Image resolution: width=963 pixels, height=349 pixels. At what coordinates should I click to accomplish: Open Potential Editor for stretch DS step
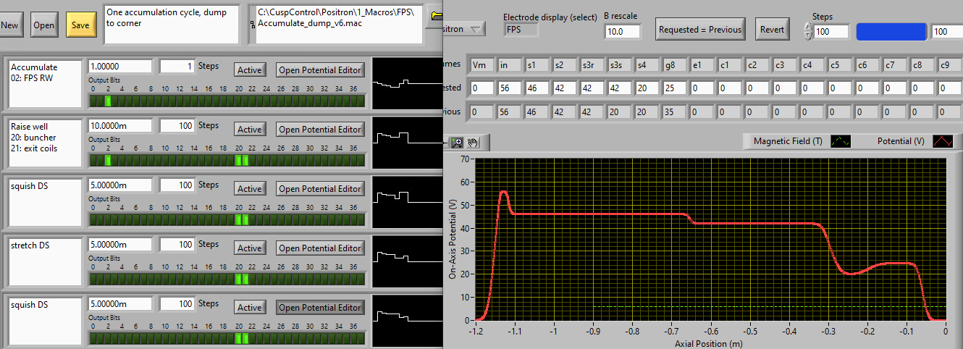[x=320, y=248]
